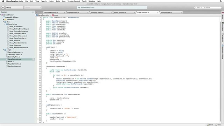Open the Run menu
The width and height of the screenshot is (224, 126).
(64, 1)
